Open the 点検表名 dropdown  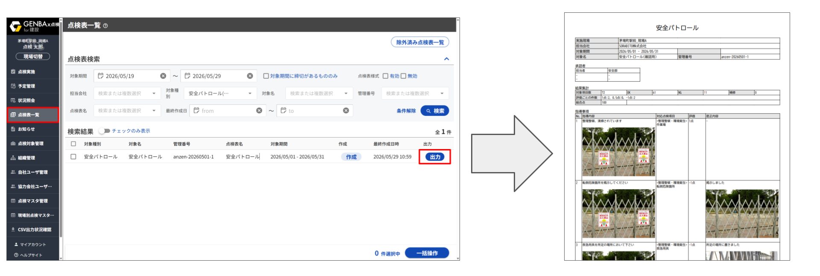(x=127, y=110)
